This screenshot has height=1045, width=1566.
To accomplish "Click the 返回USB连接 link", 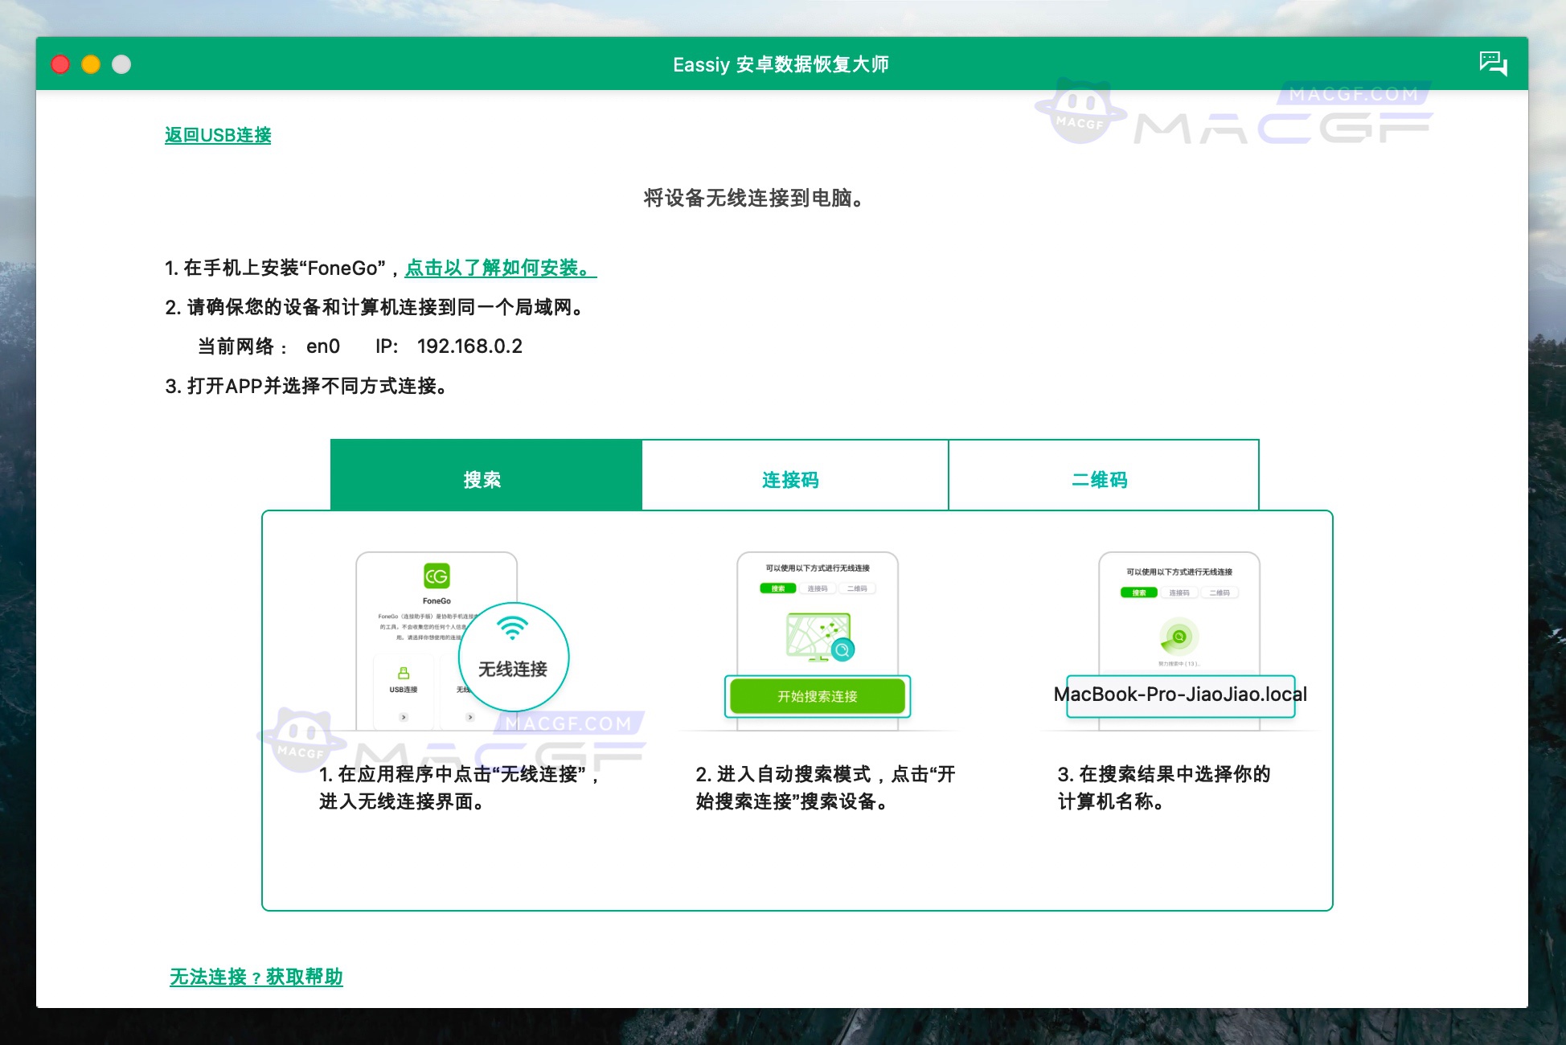I will click(x=217, y=135).
